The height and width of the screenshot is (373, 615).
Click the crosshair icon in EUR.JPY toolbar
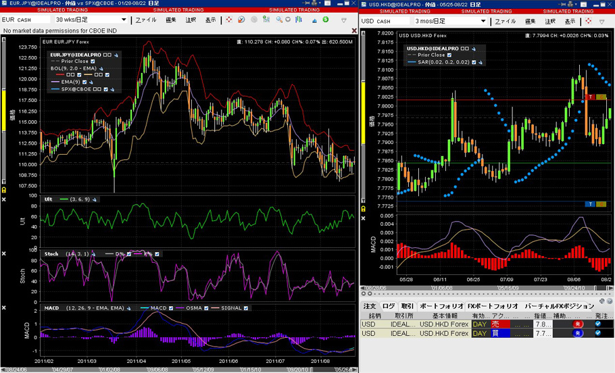pyautogui.click(x=229, y=19)
